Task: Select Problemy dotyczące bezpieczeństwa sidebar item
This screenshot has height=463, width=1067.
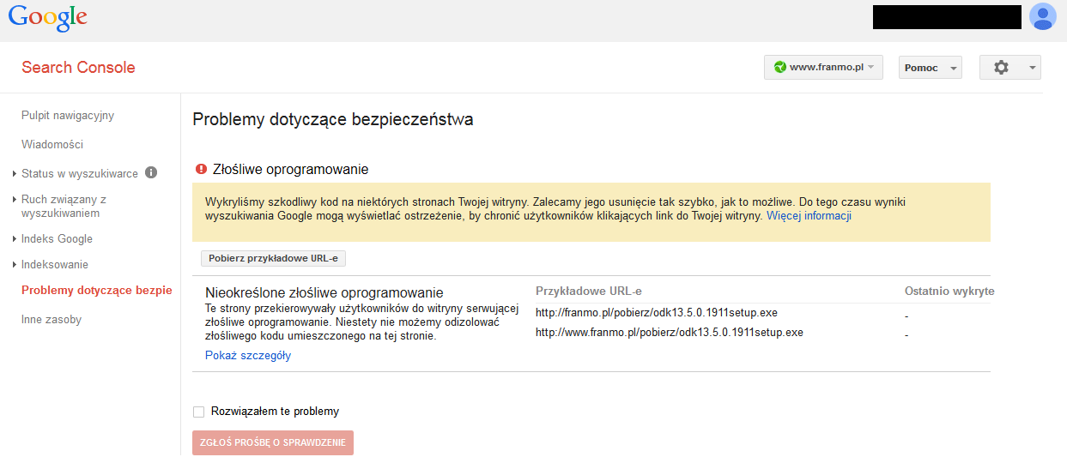Action: point(96,291)
